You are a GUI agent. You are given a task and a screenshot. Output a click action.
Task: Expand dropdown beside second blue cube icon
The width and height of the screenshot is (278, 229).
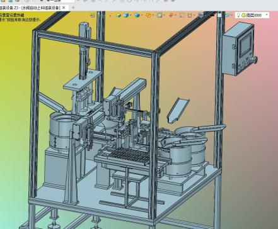point(142,15)
